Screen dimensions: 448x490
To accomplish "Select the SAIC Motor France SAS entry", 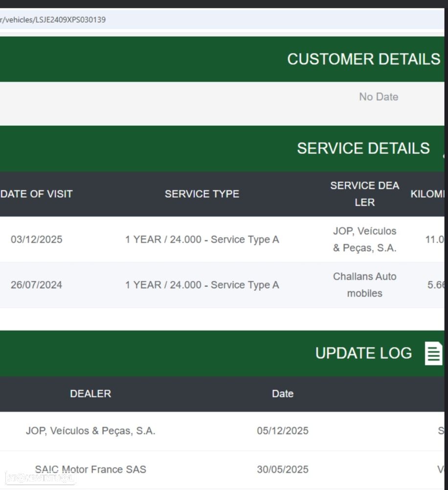I will [x=90, y=469].
